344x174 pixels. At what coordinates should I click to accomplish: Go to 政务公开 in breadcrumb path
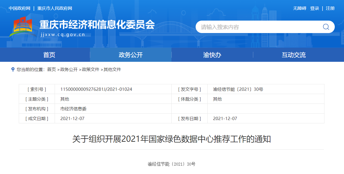point(69,70)
